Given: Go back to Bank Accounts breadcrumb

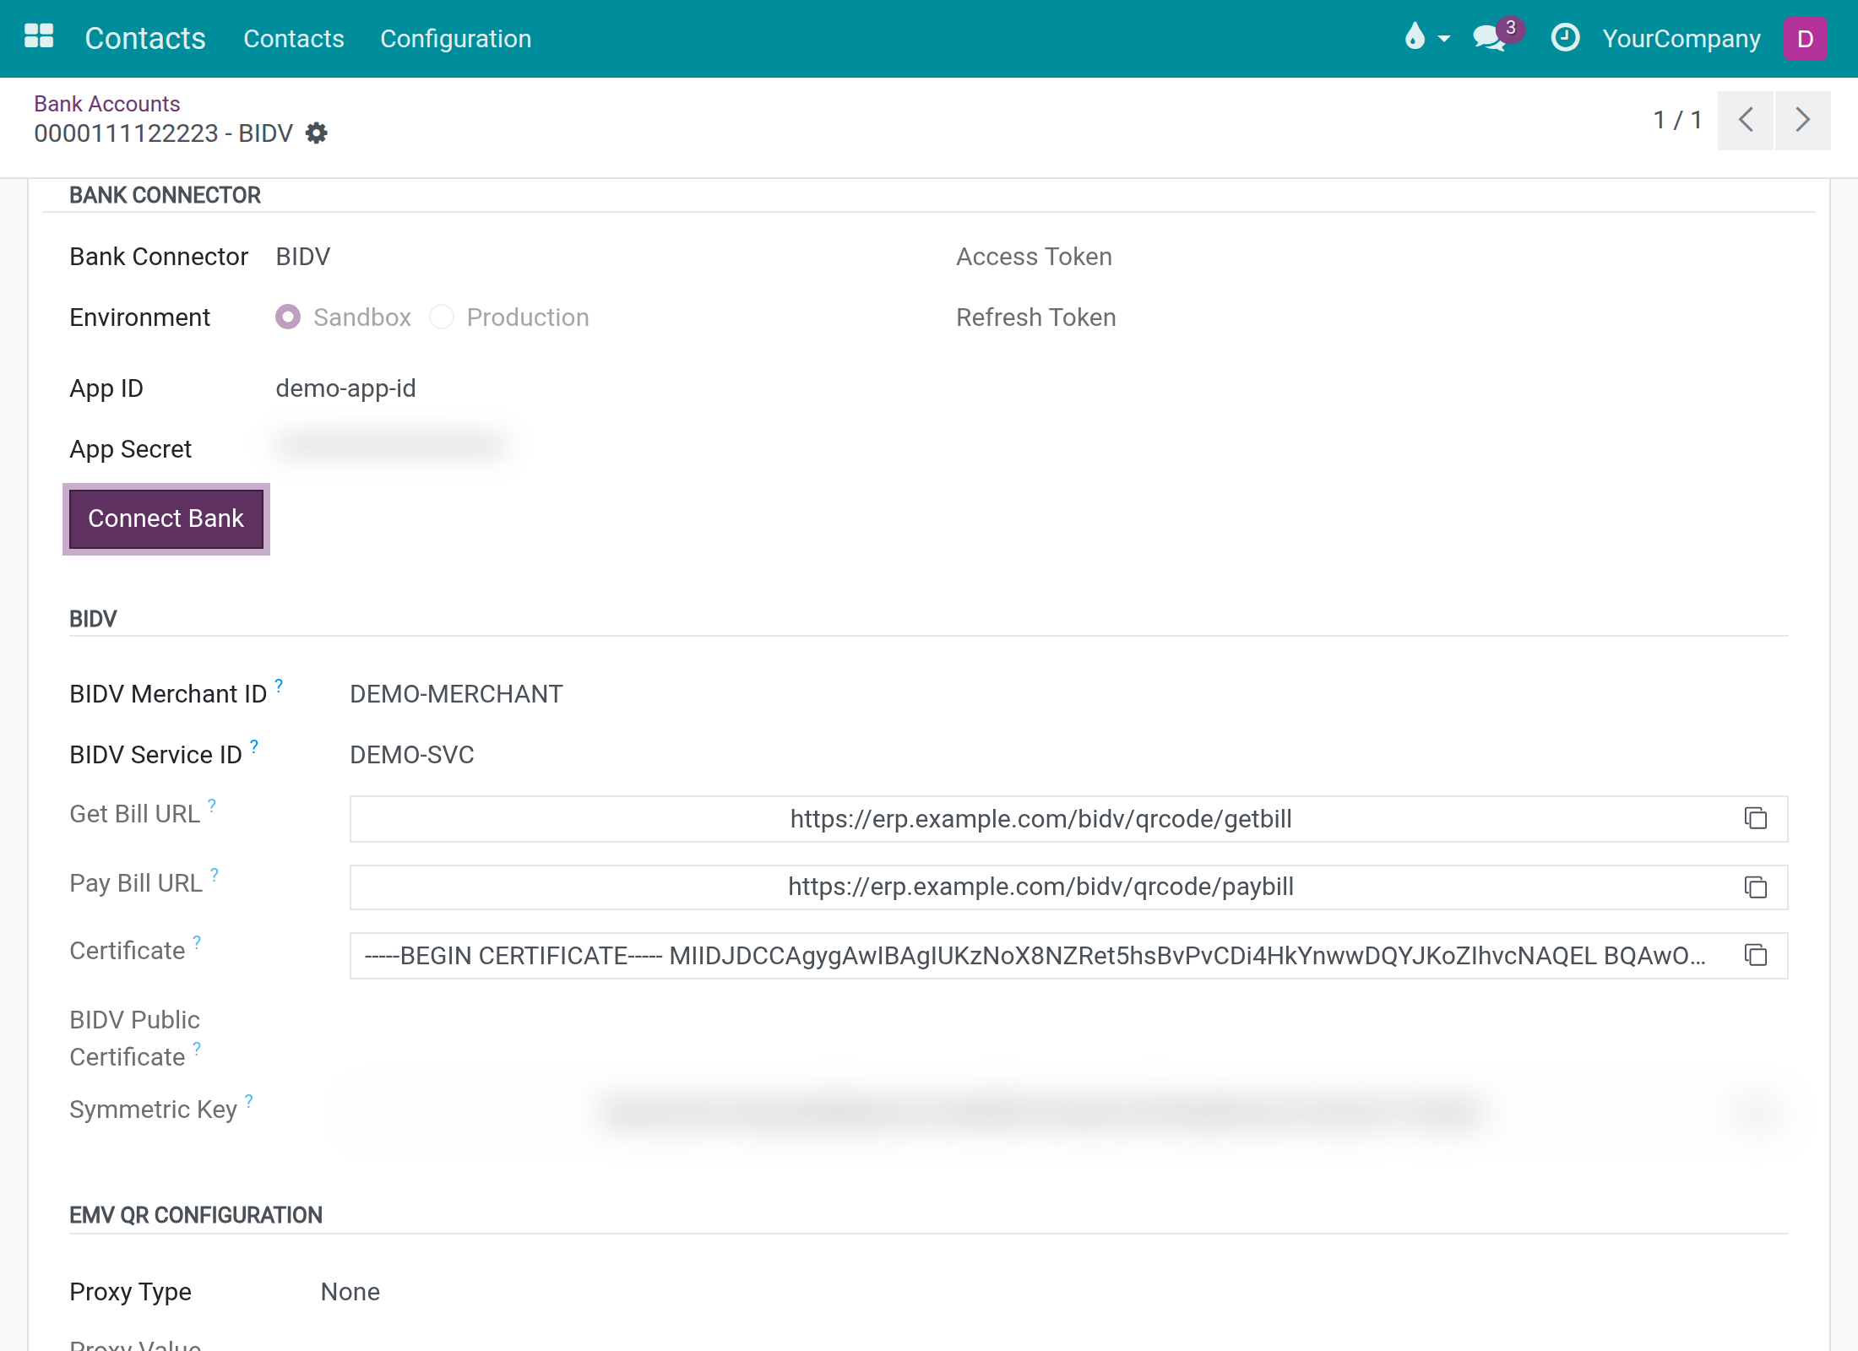Looking at the screenshot, I should (x=107, y=104).
